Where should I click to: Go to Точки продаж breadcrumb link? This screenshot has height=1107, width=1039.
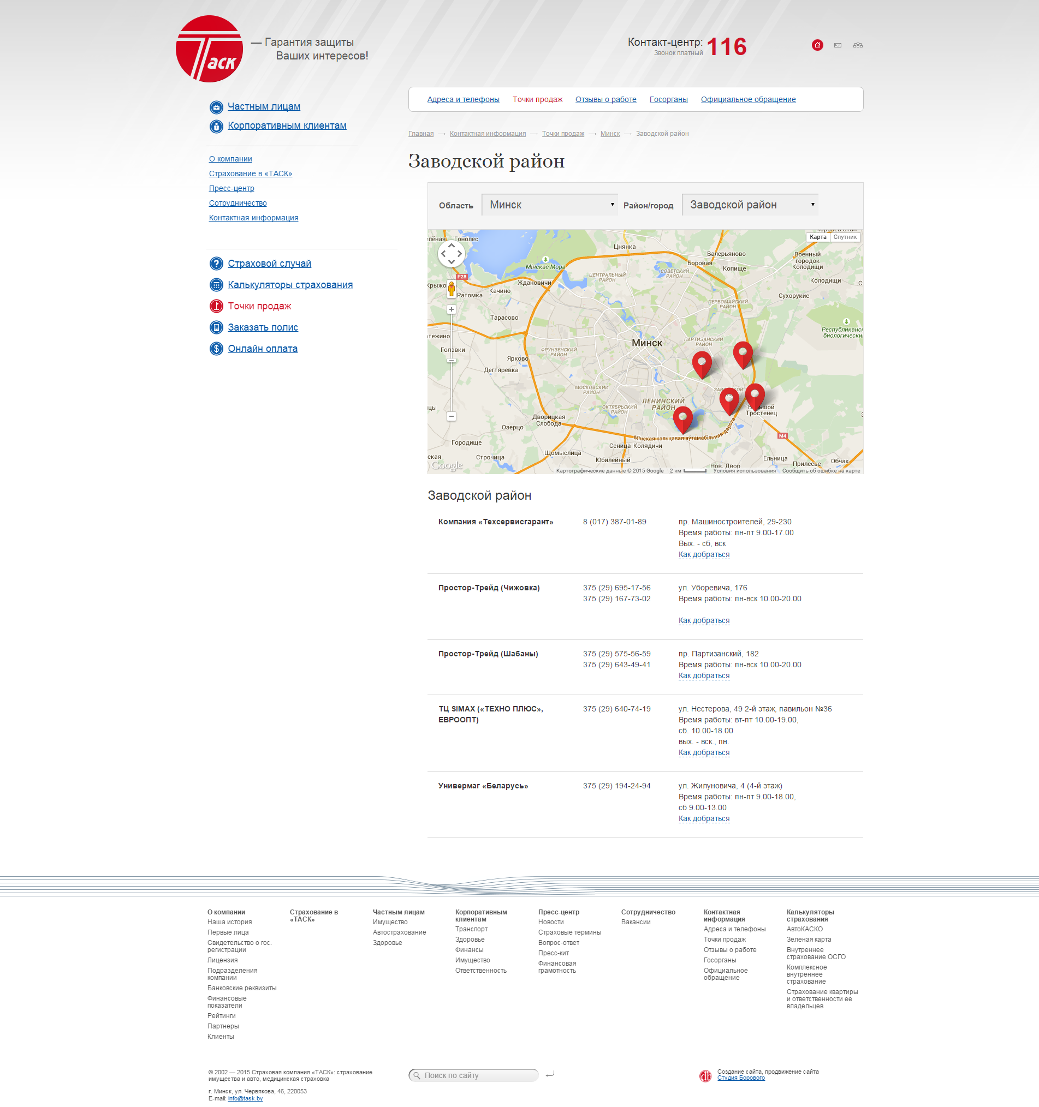(x=563, y=134)
